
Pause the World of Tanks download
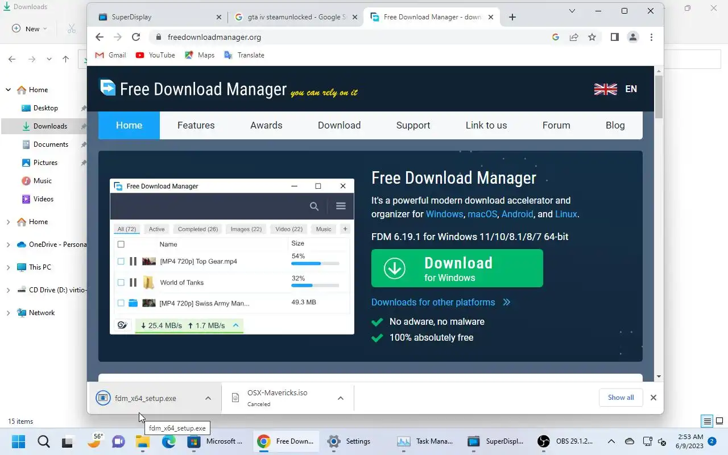pos(133,282)
